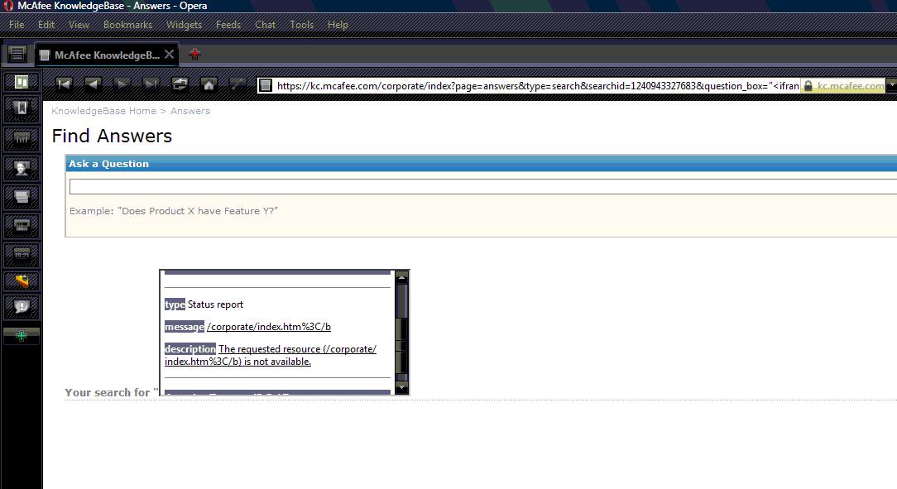897x489 pixels.
Task: Open the closed tabs list icon left of tabs
Action: [17, 55]
